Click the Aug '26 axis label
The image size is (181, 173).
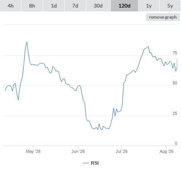(166, 151)
